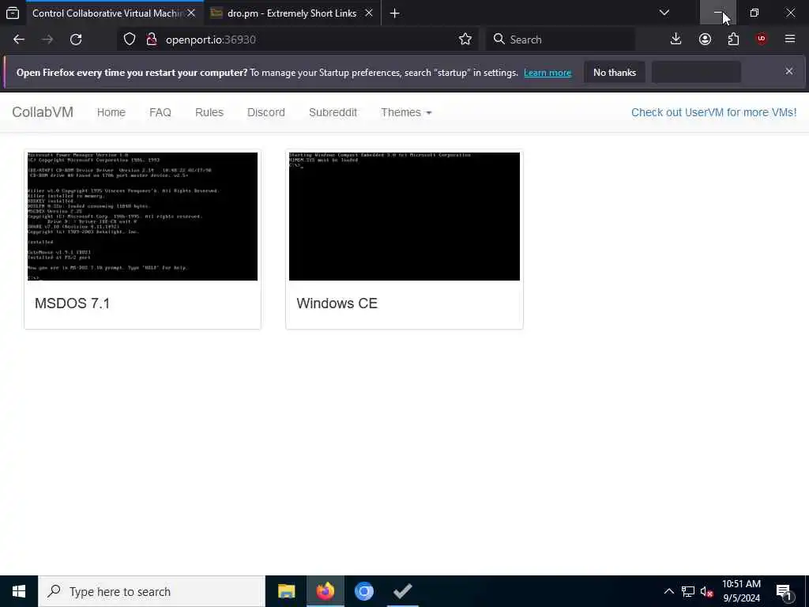
Task: Restore down the Firefox window
Action: click(x=754, y=13)
